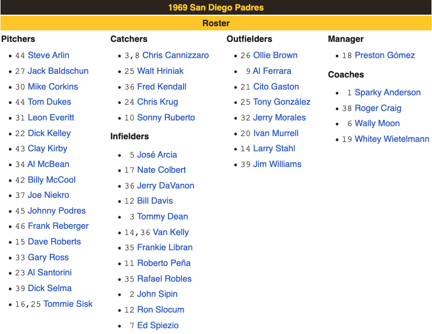Click the Jerry Morales link
This screenshot has width=432, height=334.
[x=280, y=117]
